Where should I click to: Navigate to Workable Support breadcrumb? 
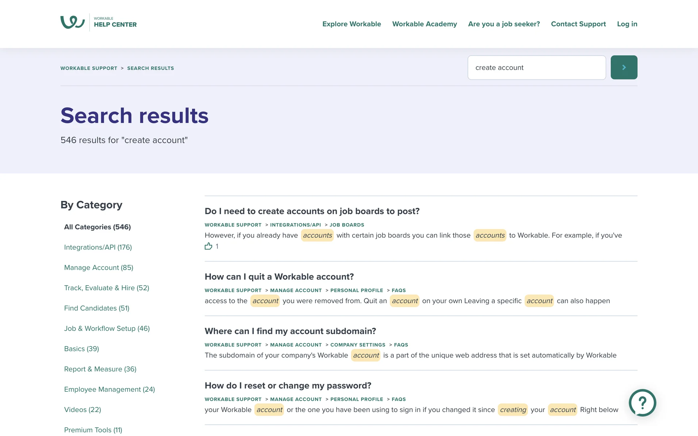click(89, 68)
